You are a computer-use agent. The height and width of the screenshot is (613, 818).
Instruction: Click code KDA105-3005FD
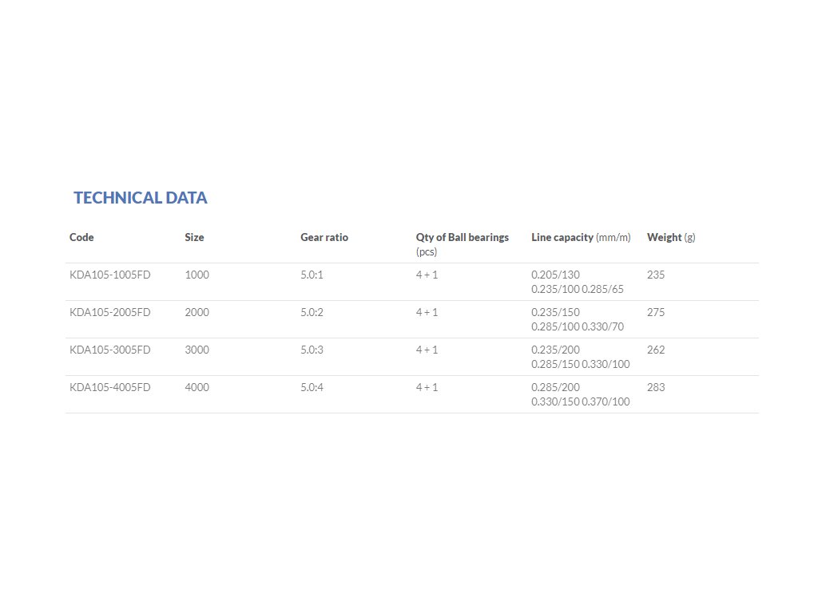tap(109, 350)
